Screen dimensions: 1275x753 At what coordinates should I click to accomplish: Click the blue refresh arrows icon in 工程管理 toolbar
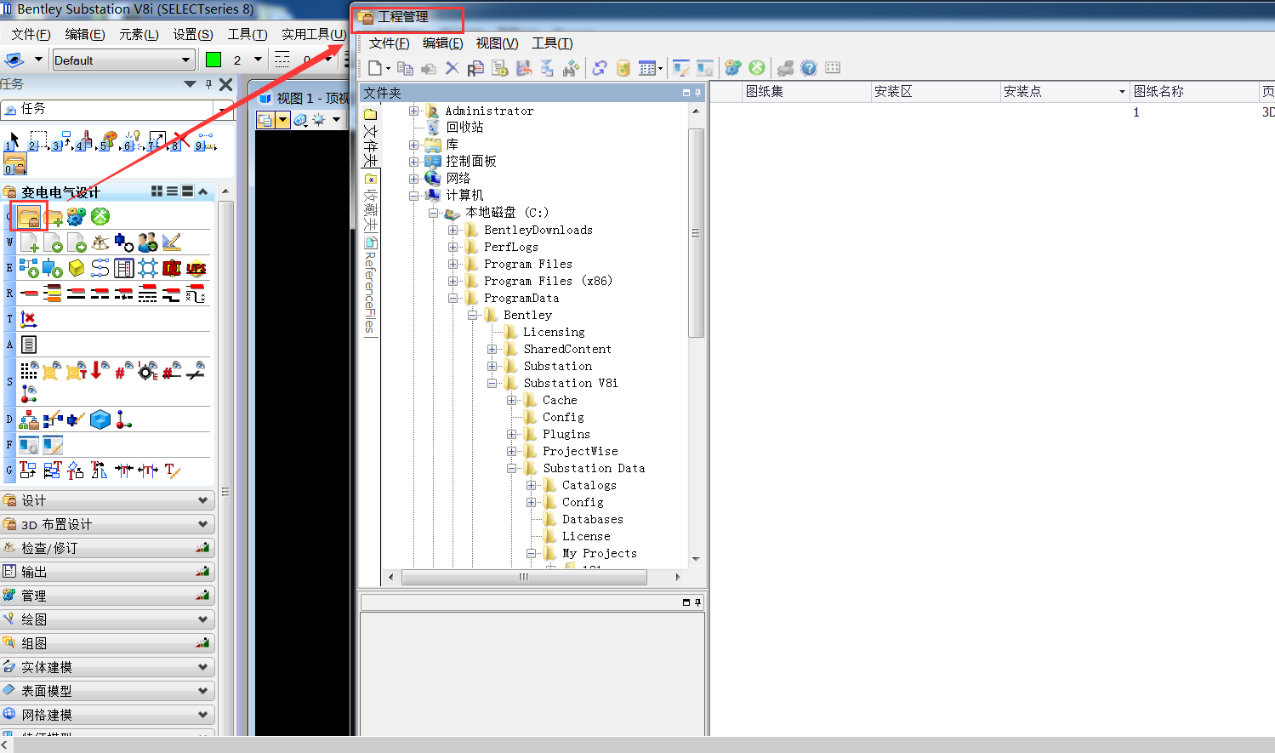(x=600, y=68)
